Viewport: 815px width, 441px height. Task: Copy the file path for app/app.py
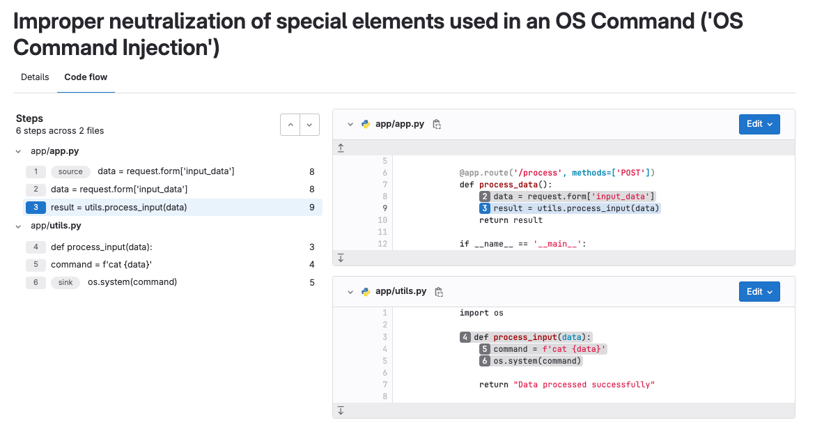(437, 123)
